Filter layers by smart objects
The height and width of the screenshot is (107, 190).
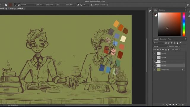click(x=178, y=43)
